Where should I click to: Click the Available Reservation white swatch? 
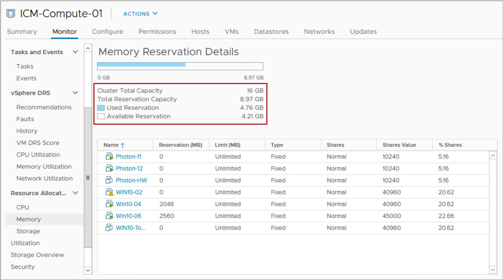101,116
